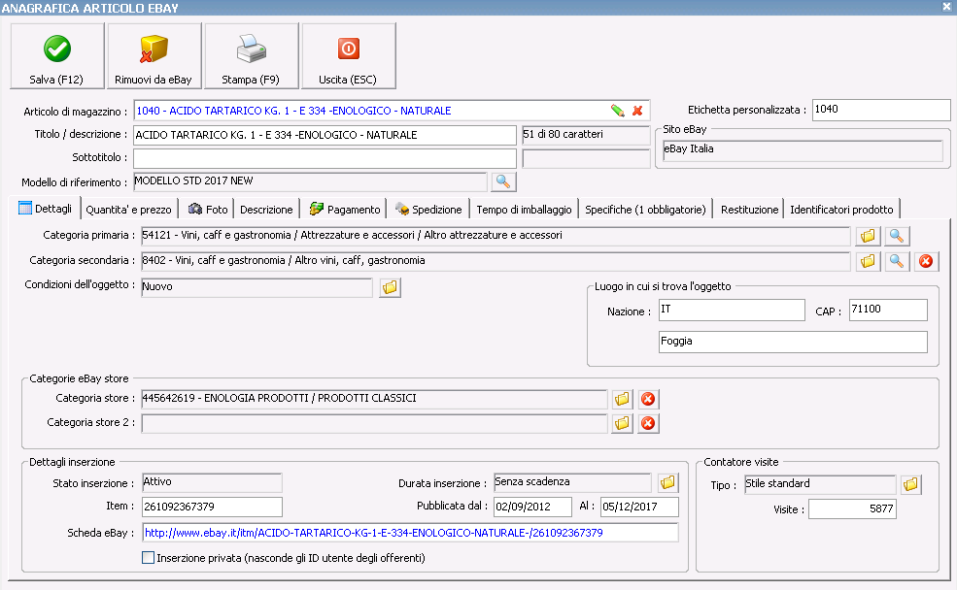The width and height of the screenshot is (957, 590).
Task: Click the Nazione field with IT
Action: (732, 310)
